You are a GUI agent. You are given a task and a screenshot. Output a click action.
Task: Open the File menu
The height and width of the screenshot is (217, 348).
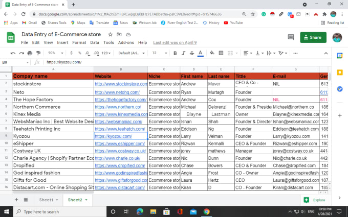25,42
